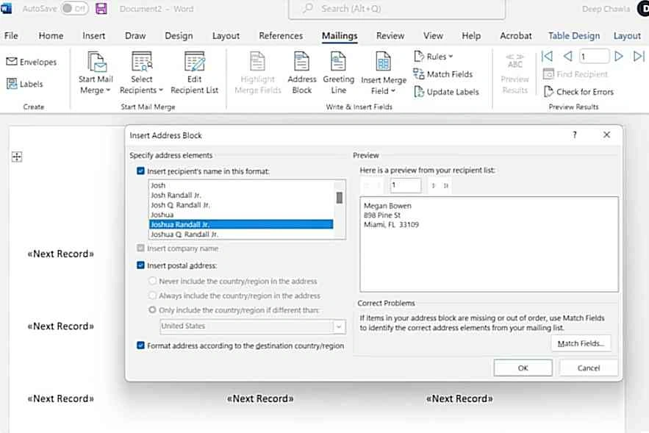649x433 pixels.
Task: Close the Insert Address Block dialog
Action: 606,135
